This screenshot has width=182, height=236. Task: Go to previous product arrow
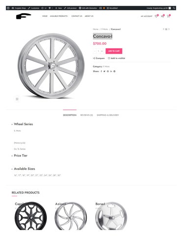[163, 29]
